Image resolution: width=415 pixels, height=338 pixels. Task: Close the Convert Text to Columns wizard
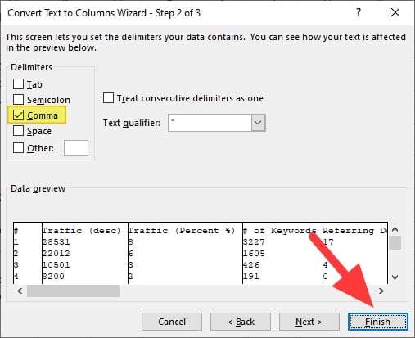pyautogui.click(x=395, y=12)
